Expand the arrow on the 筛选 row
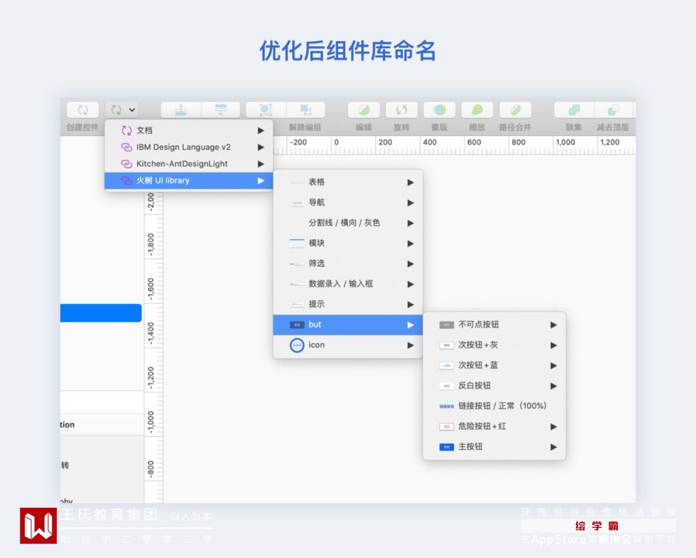 [x=411, y=264]
